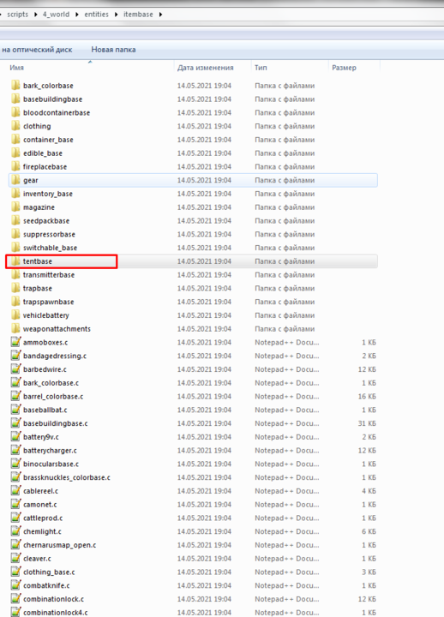The height and width of the screenshot is (617, 444).
Task: Click the transmitterbase folder icon
Action: [15, 275]
